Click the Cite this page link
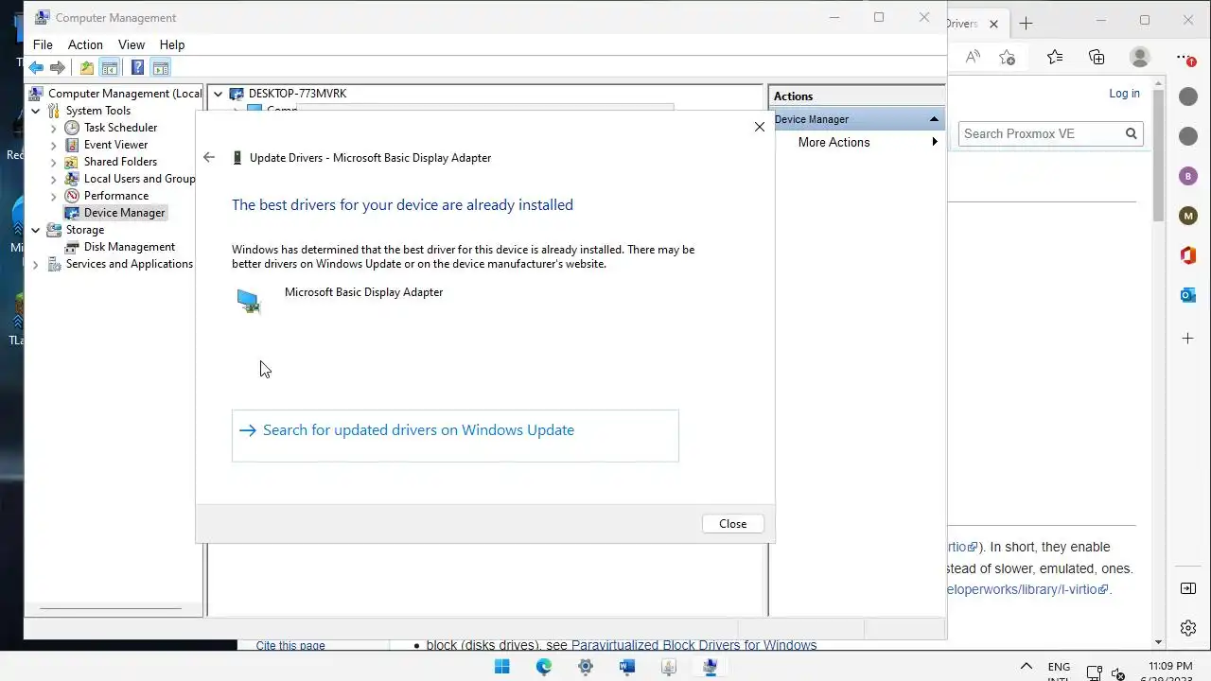 tap(290, 645)
